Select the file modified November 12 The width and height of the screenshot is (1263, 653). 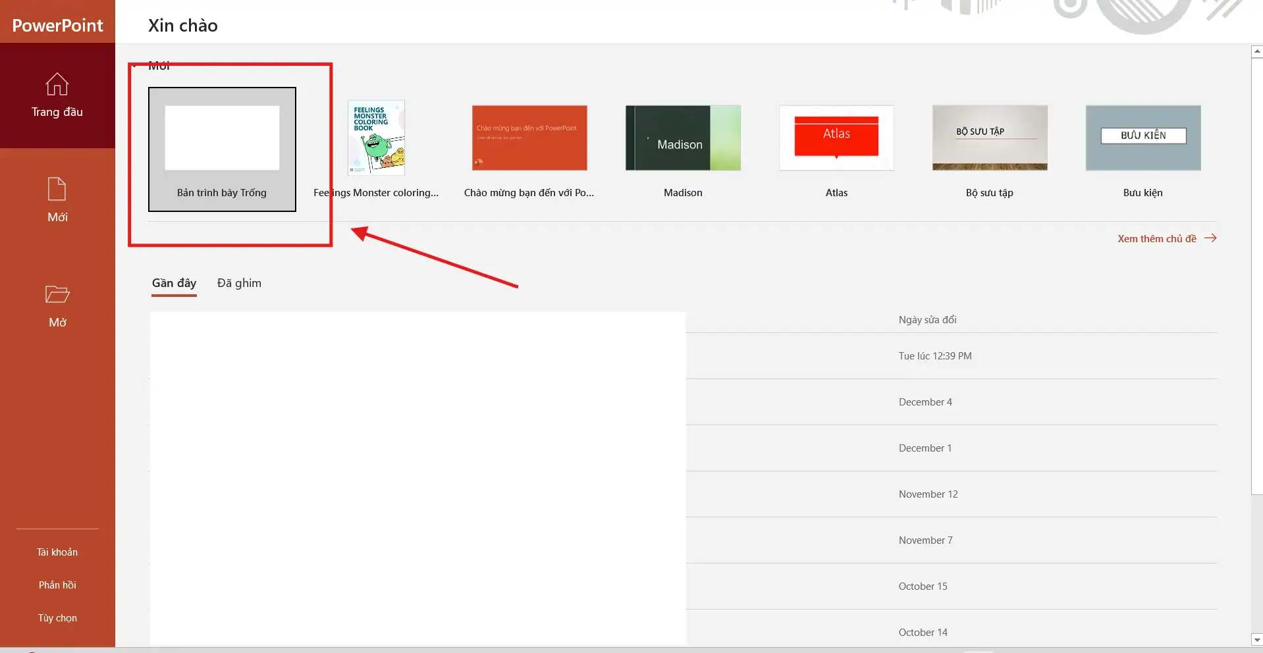click(x=684, y=494)
